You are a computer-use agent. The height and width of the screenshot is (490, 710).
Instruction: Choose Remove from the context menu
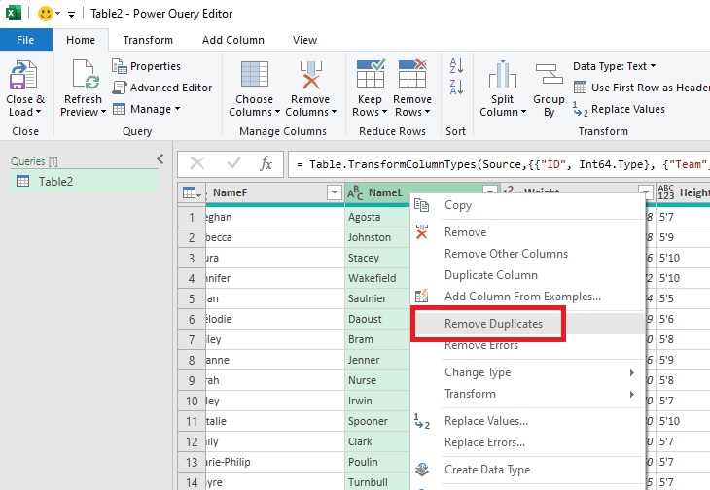click(528, 232)
